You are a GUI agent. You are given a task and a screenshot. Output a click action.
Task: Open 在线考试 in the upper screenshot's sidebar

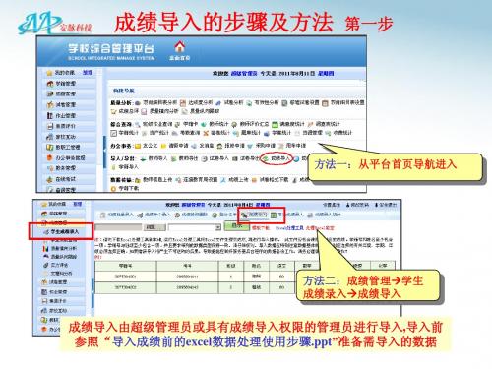pyautogui.click(x=65, y=179)
